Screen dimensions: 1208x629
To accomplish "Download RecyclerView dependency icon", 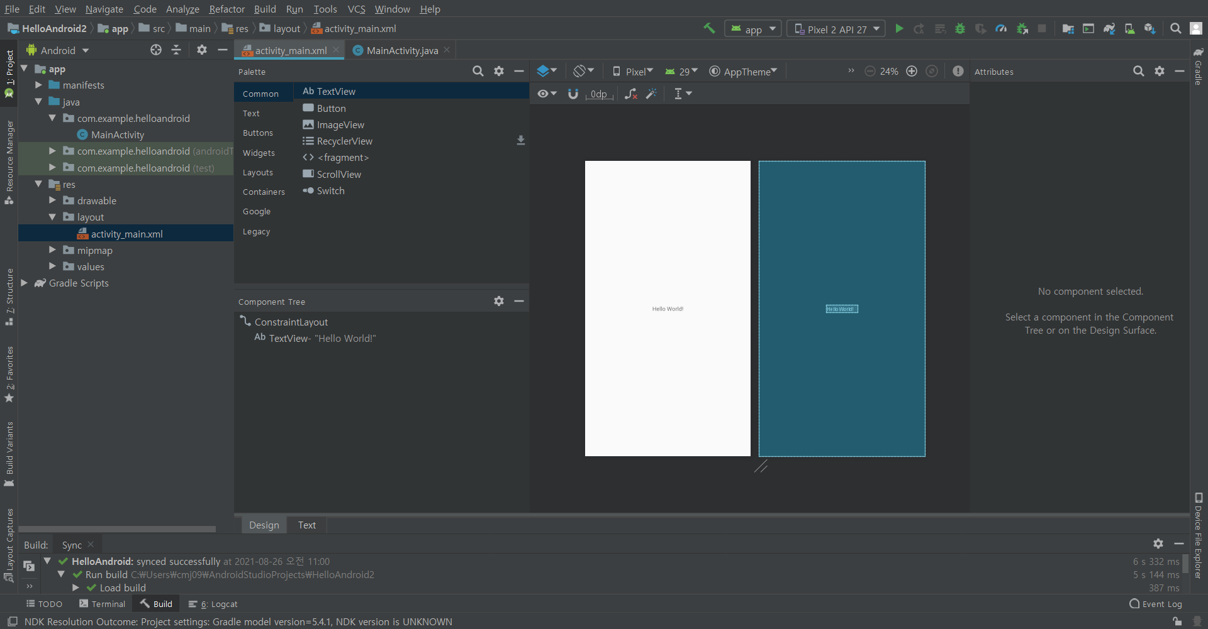I will (x=520, y=140).
